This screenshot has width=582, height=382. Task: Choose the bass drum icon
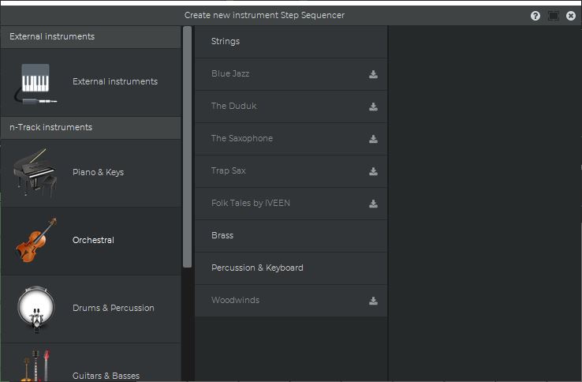coord(36,309)
